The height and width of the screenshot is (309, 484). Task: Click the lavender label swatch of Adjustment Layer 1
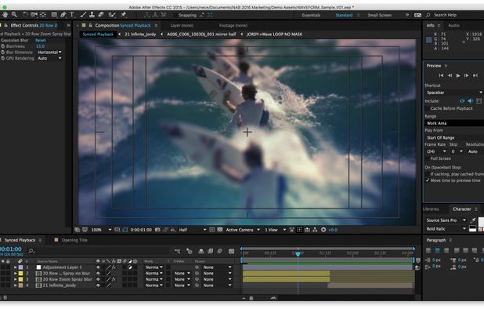click(x=20, y=267)
